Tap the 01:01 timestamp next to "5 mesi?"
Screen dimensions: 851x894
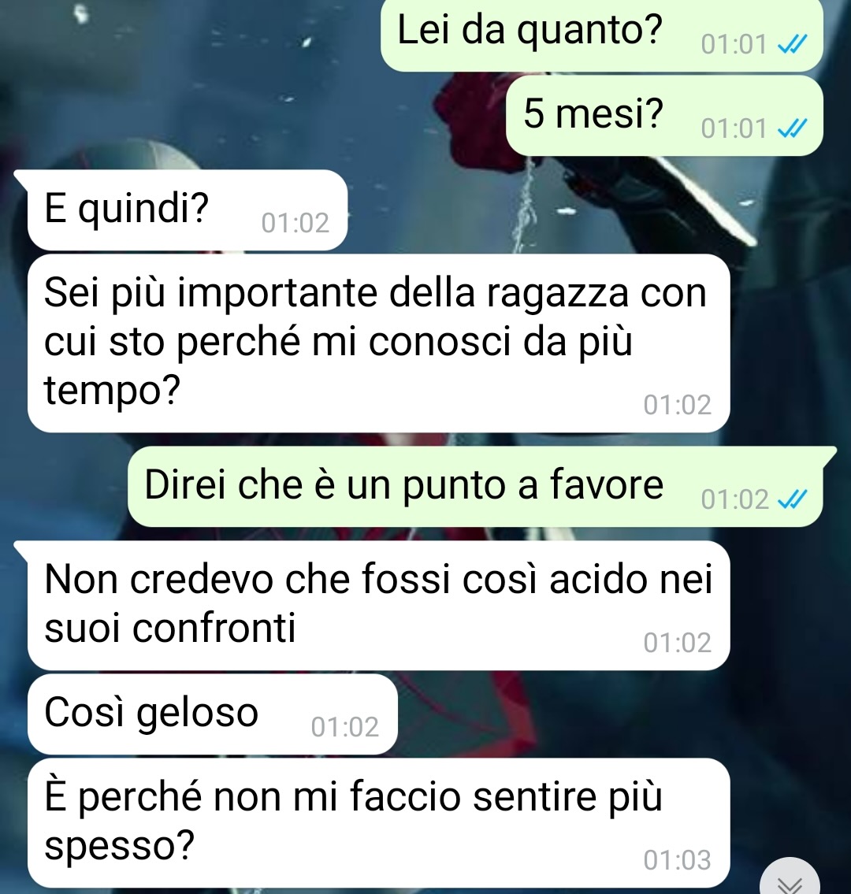[x=734, y=129]
